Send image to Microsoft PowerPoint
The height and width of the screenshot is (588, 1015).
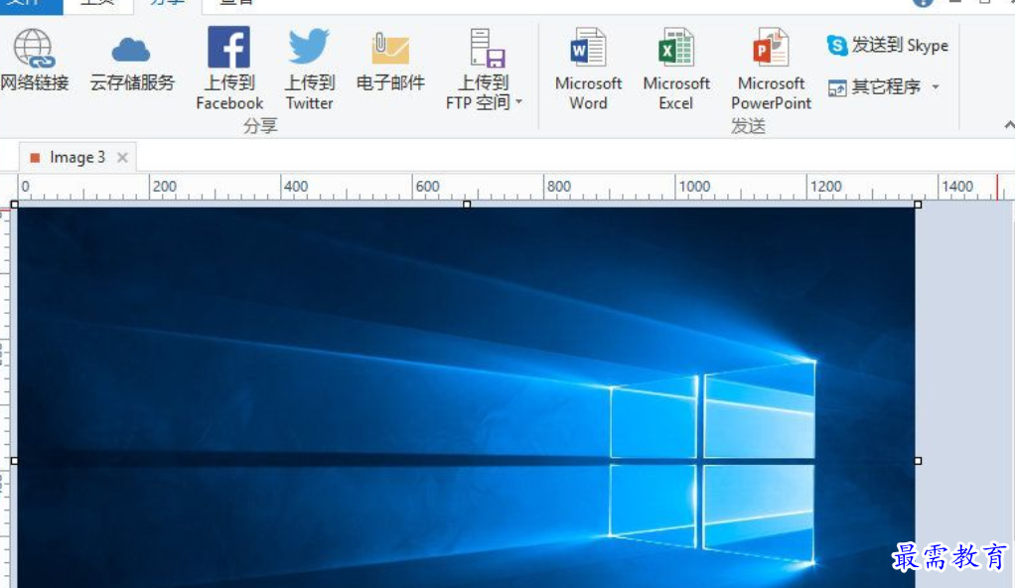(x=771, y=69)
